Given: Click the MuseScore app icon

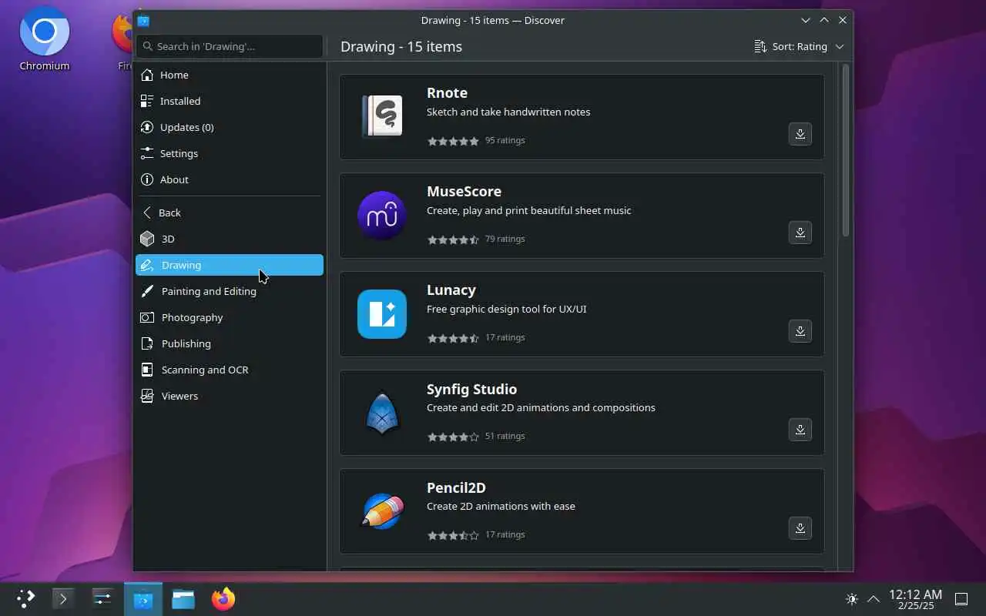Looking at the screenshot, I should pos(382,216).
